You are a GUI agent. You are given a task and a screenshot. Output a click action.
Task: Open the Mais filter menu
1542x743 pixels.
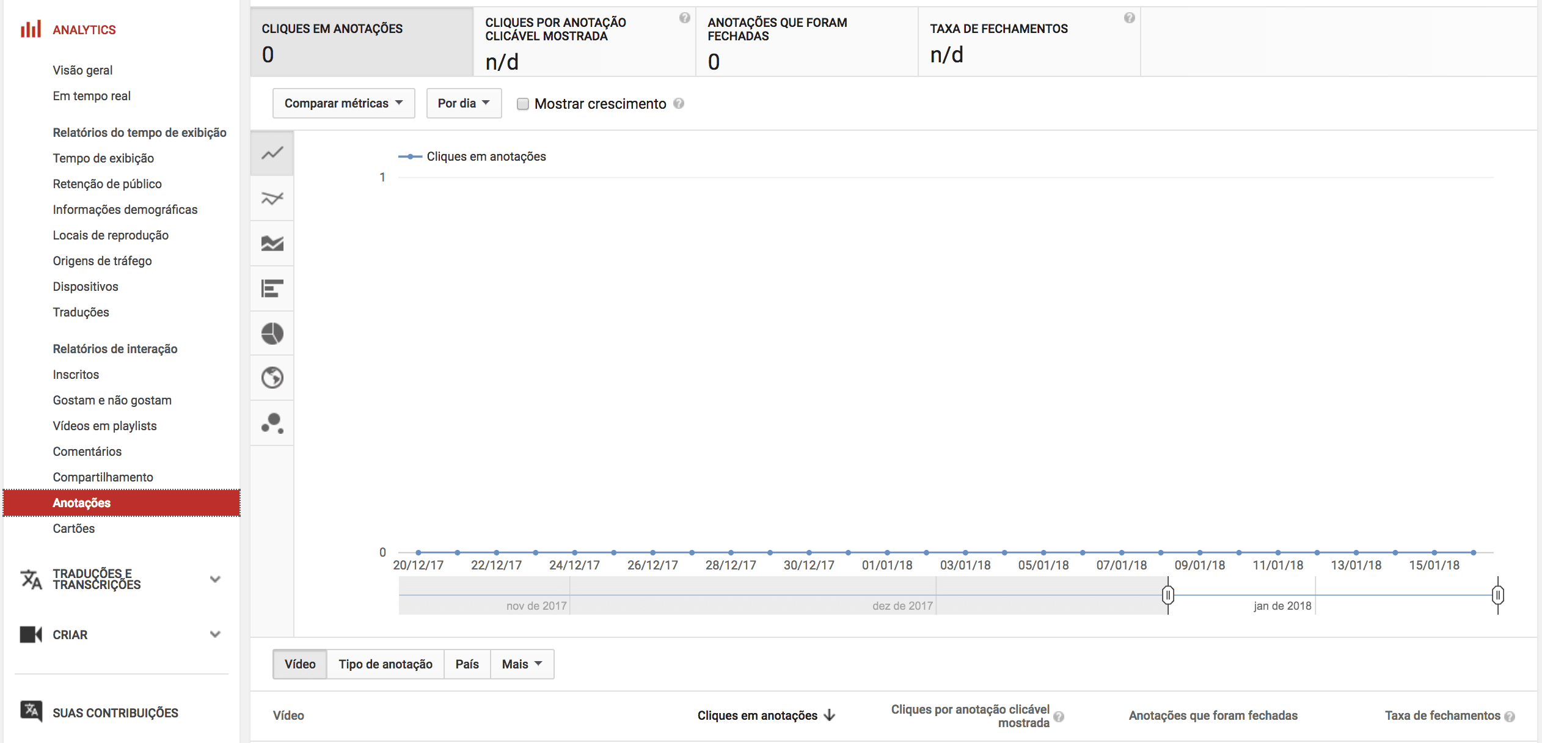[x=521, y=664]
